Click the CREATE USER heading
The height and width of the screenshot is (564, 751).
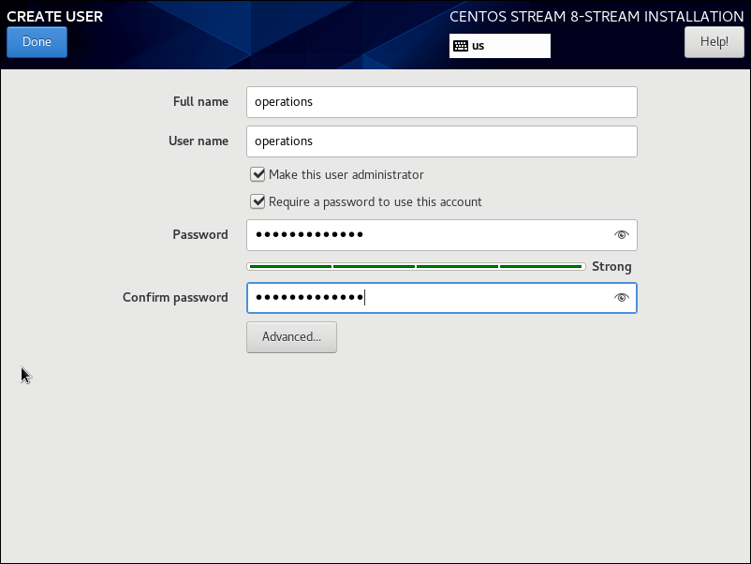(55, 17)
